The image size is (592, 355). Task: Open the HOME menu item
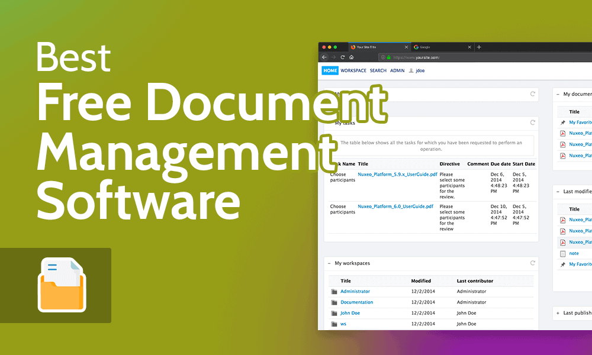(330, 70)
